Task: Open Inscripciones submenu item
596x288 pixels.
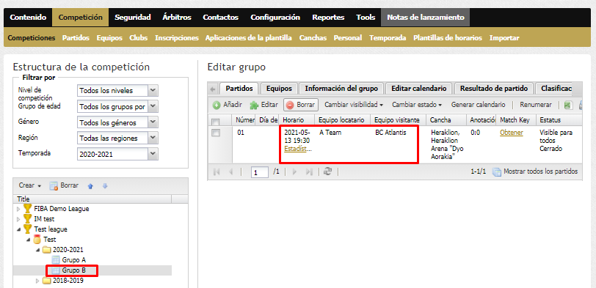Action: point(177,38)
